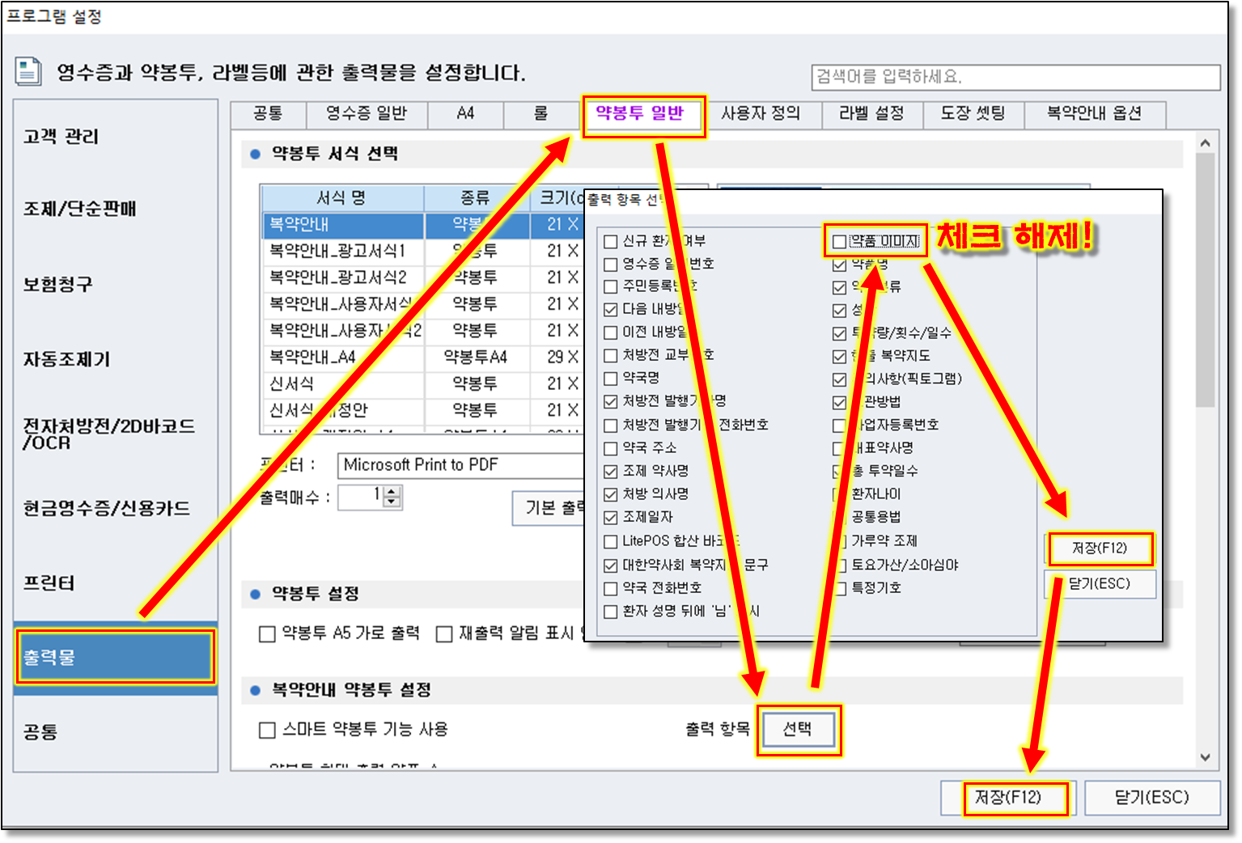Select 출력물 in the left sidebar
The width and height of the screenshot is (1242, 843).
pyautogui.click(x=114, y=658)
